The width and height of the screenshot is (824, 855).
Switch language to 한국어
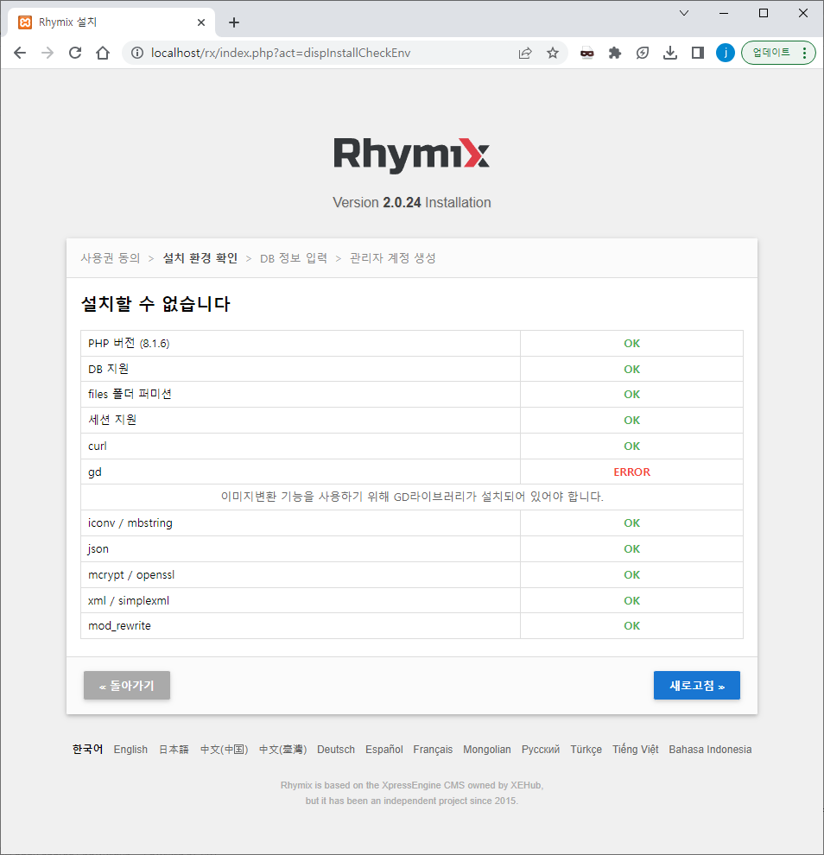pos(88,750)
